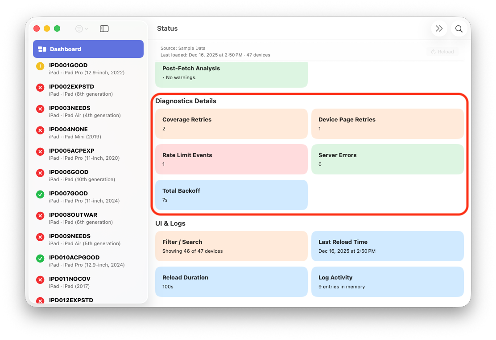Click yellow warning icon for IPD001GOOD
The image size is (496, 340).
(x=40, y=66)
